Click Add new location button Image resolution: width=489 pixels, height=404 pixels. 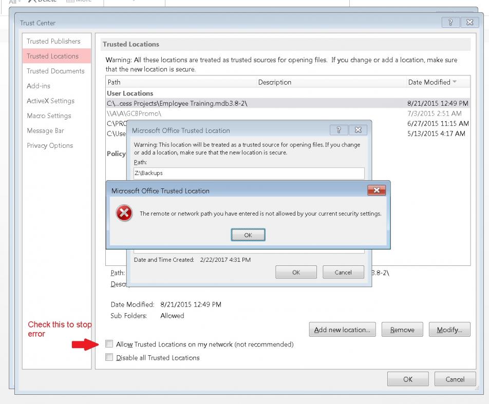pyautogui.click(x=342, y=329)
